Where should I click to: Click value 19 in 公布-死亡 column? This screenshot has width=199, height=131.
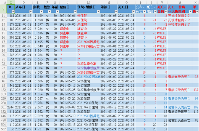tap(141, 103)
